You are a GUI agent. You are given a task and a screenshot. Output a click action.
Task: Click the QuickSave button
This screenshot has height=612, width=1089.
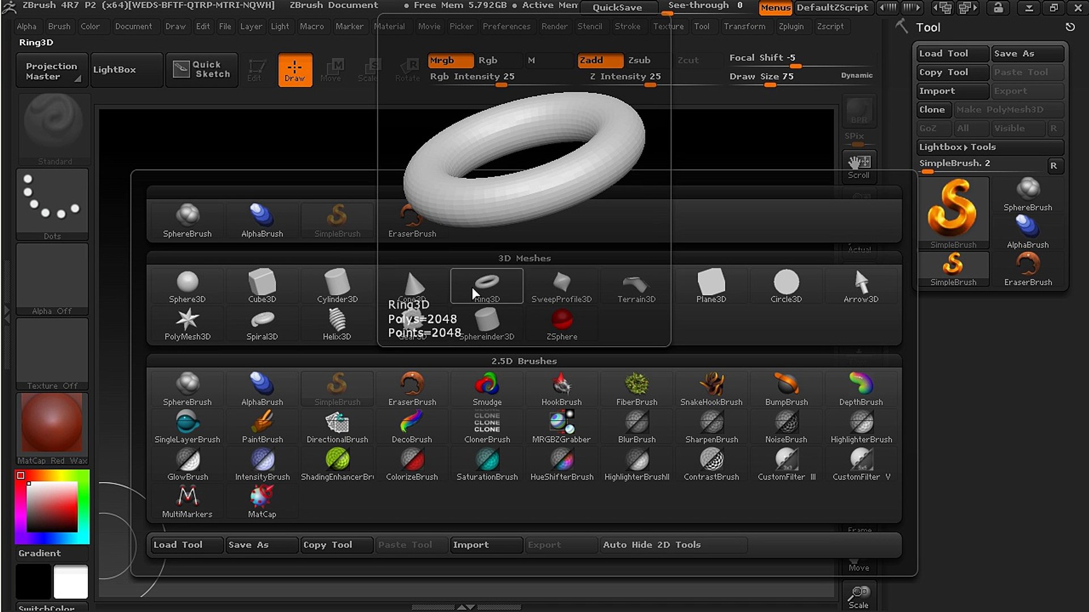tap(617, 7)
